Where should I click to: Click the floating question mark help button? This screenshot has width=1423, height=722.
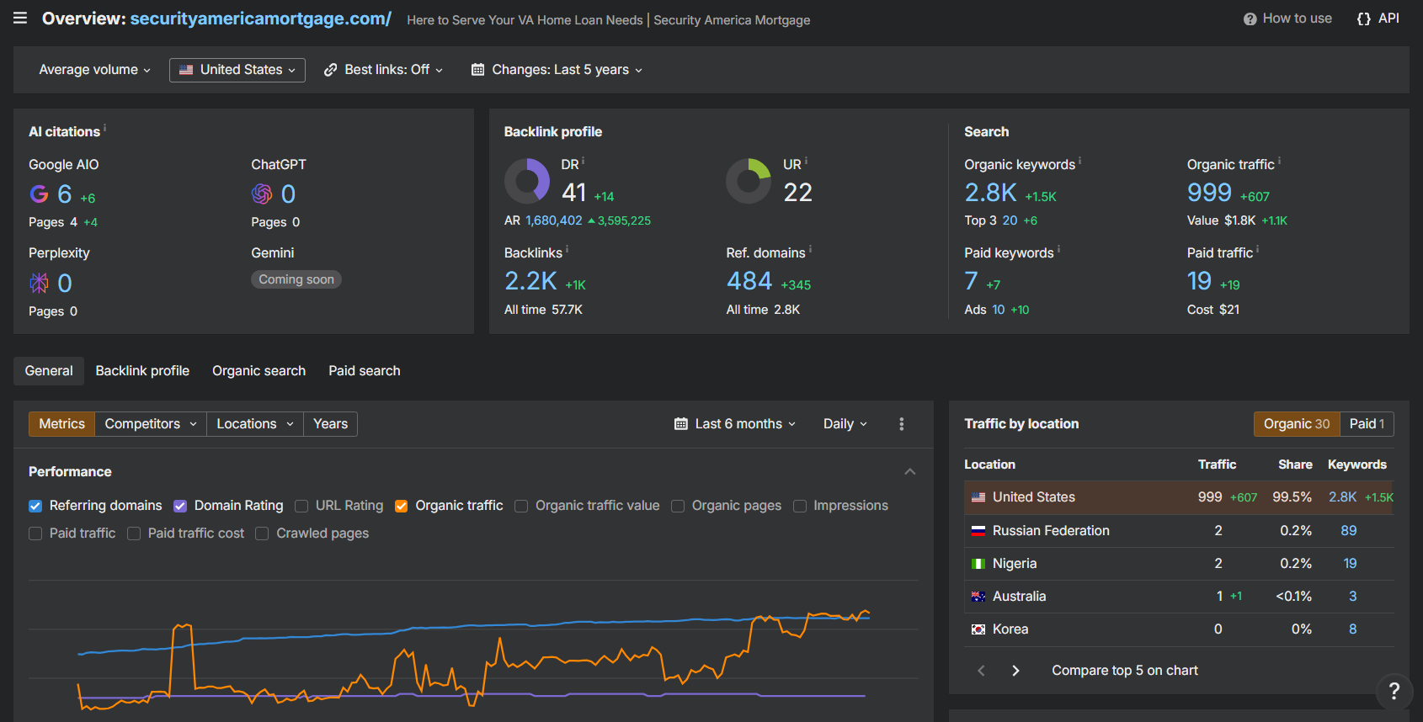(1394, 691)
